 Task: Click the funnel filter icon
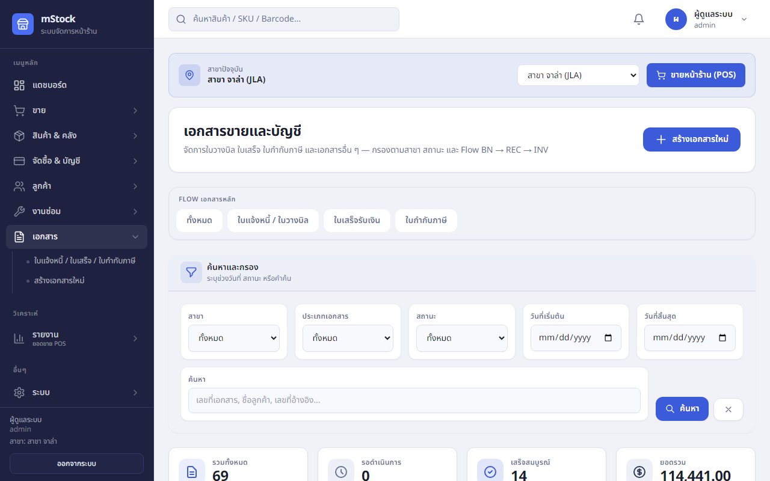click(x=191, y=272)
